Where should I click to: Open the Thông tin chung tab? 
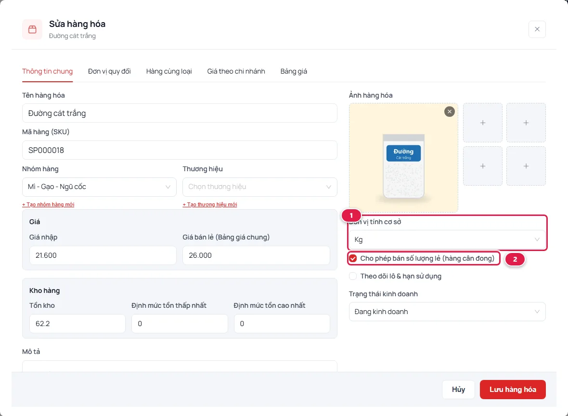click(x=48, y=71)
